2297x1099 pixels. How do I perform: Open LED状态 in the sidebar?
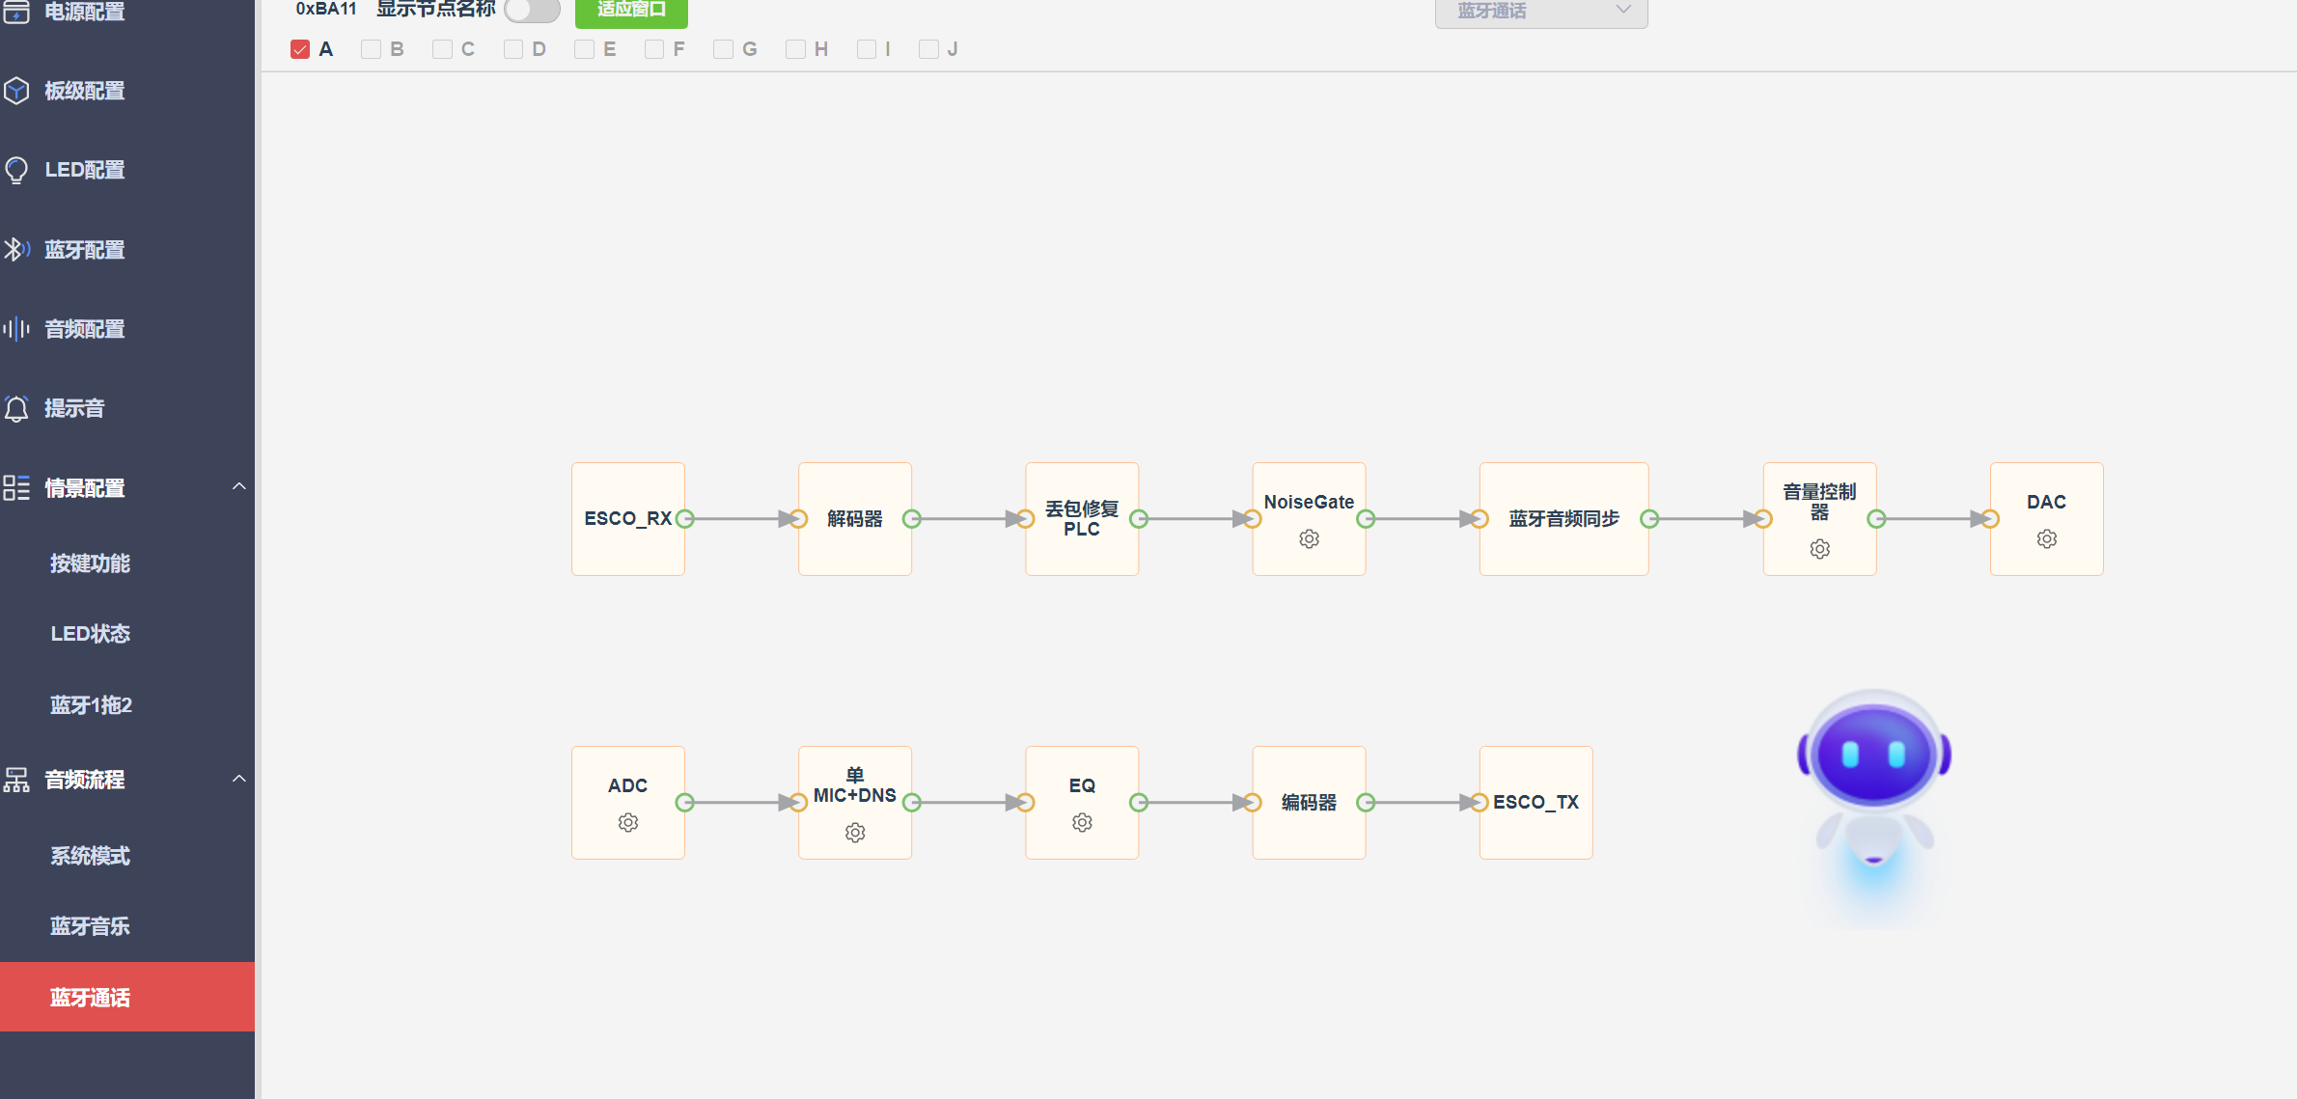[90, 634]
